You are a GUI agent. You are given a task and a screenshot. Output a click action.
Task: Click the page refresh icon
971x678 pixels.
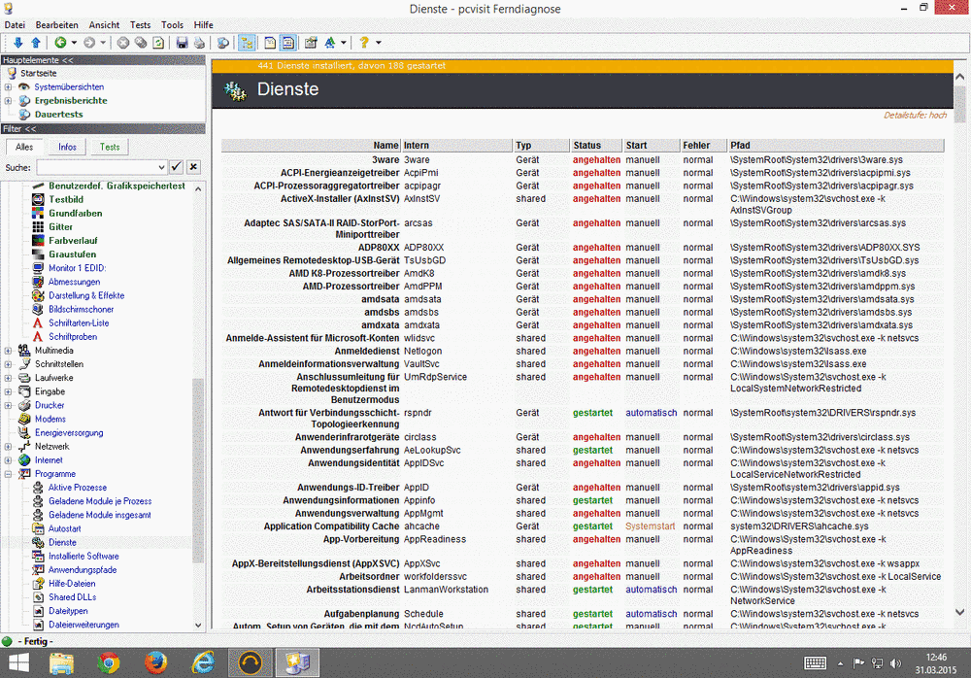point(157,43)
